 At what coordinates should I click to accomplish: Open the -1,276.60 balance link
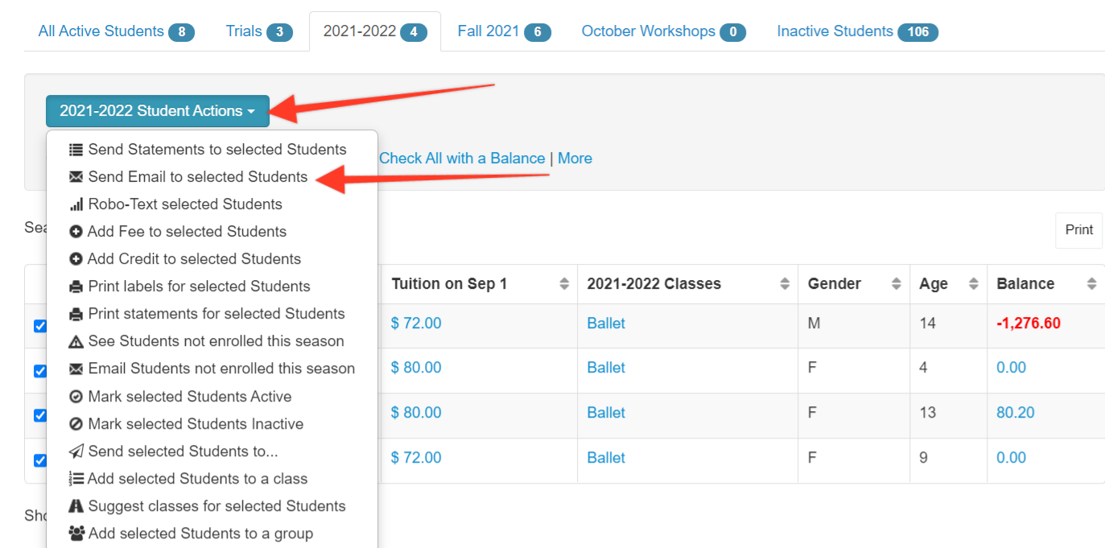(x=1029, y=323)
